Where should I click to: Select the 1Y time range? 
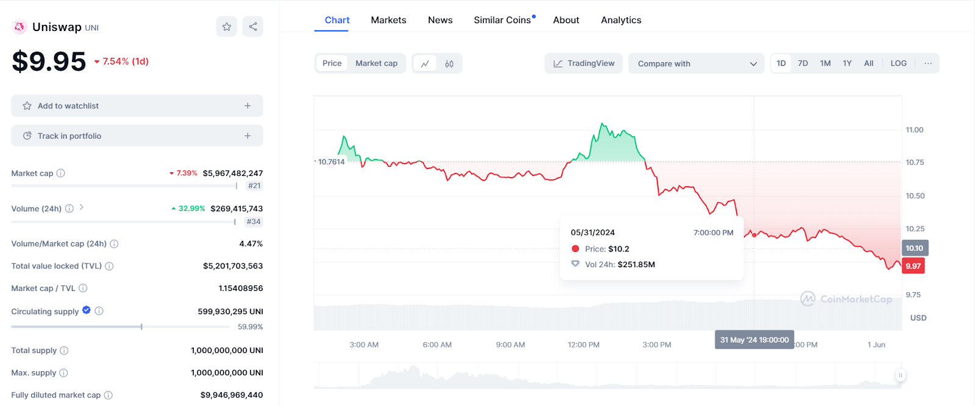point(847,63)
